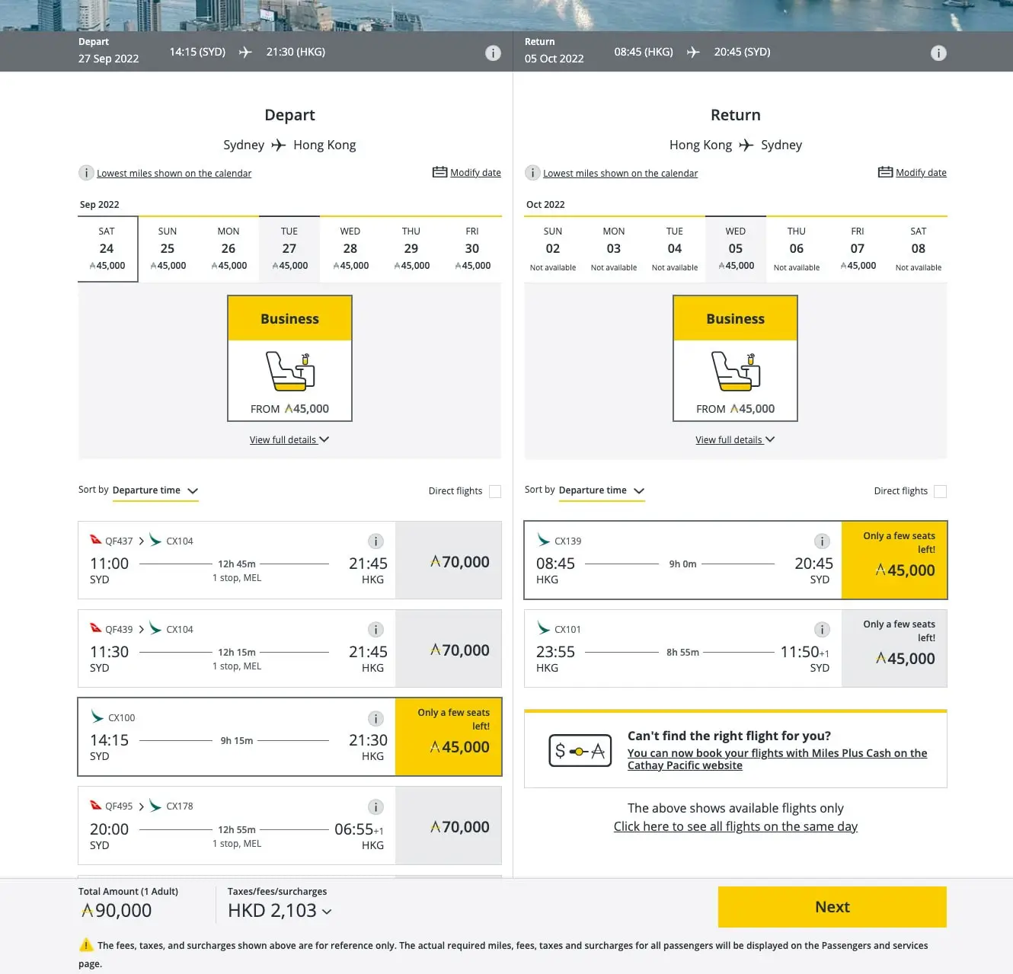Click here to see all flights link
1013x974 pixels.
[x=736, y=827]
